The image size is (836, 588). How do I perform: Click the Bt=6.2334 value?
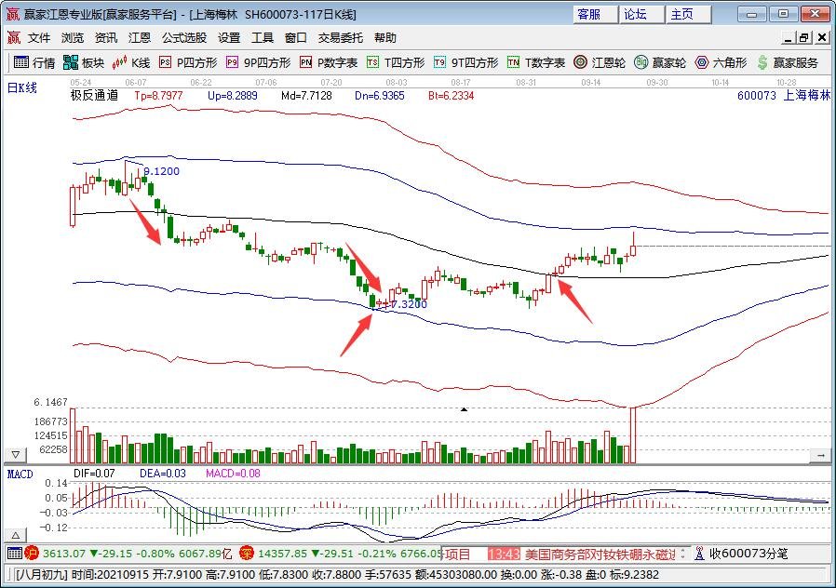452,96
